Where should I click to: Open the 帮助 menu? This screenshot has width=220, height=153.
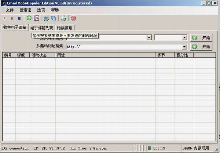tap(55, 10)
